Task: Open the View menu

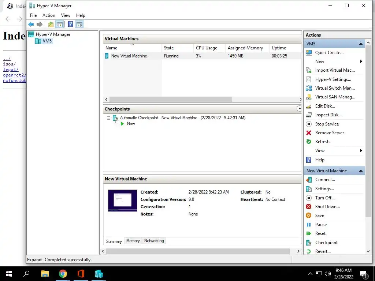Action: (x=66, y=15)
